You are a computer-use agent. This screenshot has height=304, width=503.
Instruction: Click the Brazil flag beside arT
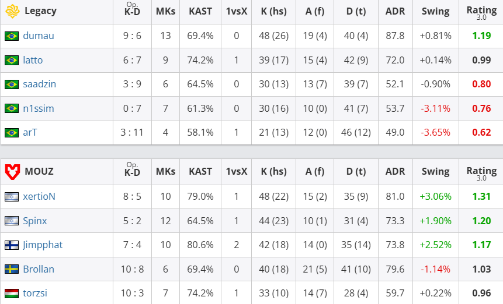(11, 133)
